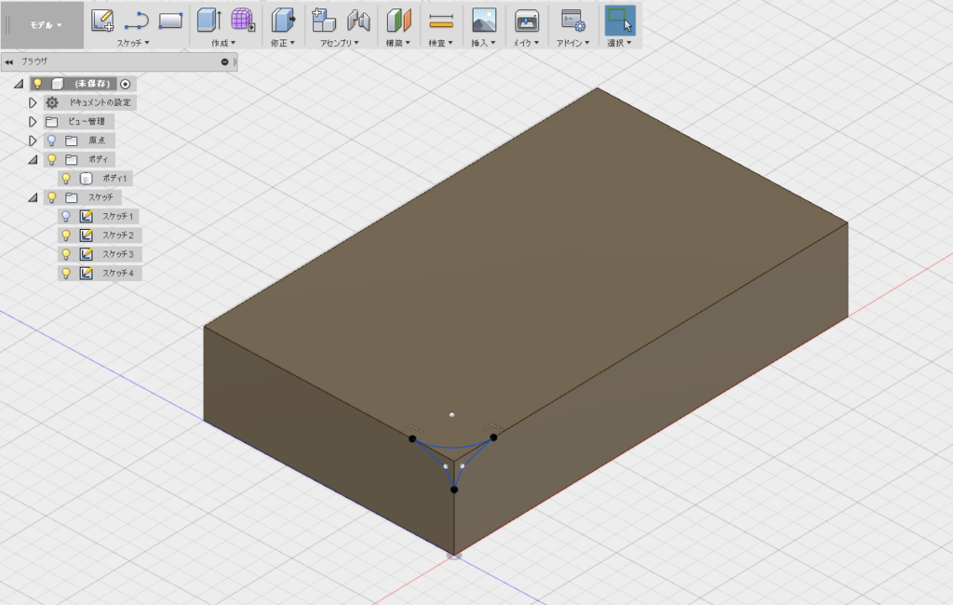The width and height of the screenshot is (953, 605).
Task: Select the Rectangle sketch tool icon
Action: 170,20
